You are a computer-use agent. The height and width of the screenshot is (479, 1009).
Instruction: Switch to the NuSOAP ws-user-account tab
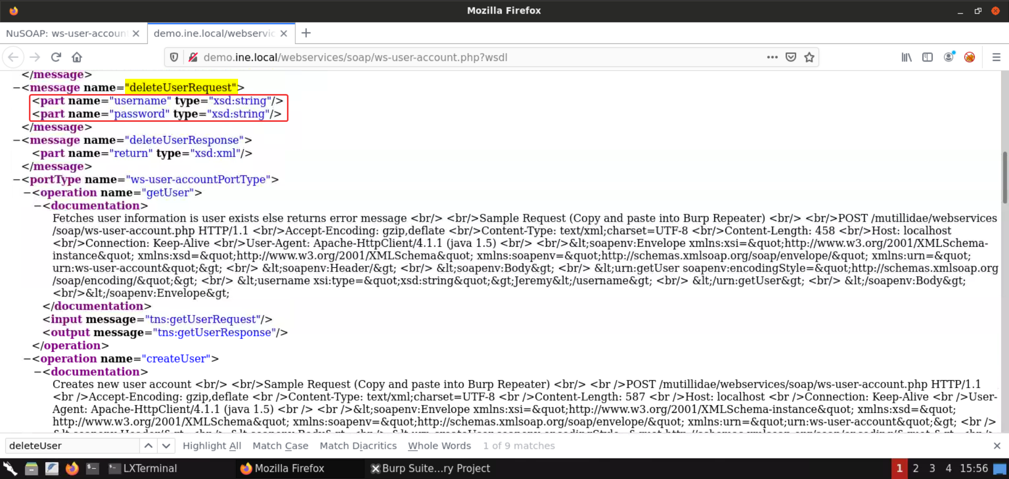point(66,34)
